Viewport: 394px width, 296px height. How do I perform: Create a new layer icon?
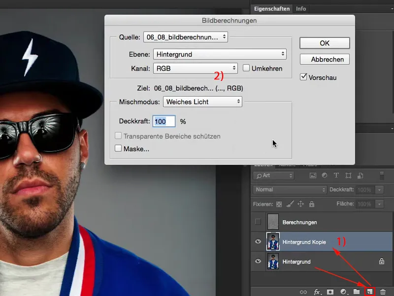[370, 292]
